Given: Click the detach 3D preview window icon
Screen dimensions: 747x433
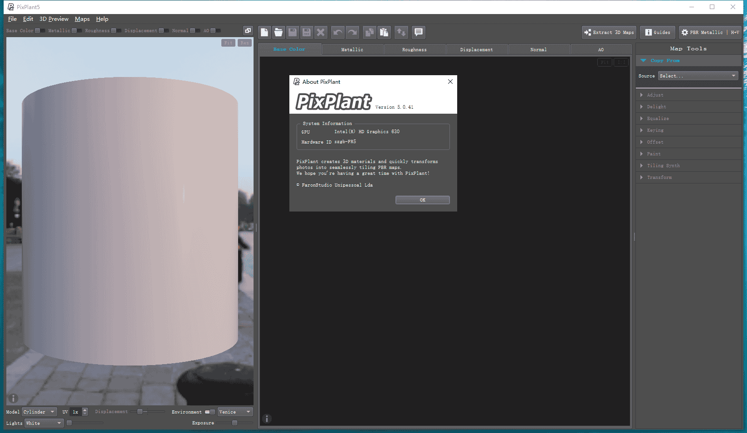Looking at the screenshot, I should click(x=248, y=31).
